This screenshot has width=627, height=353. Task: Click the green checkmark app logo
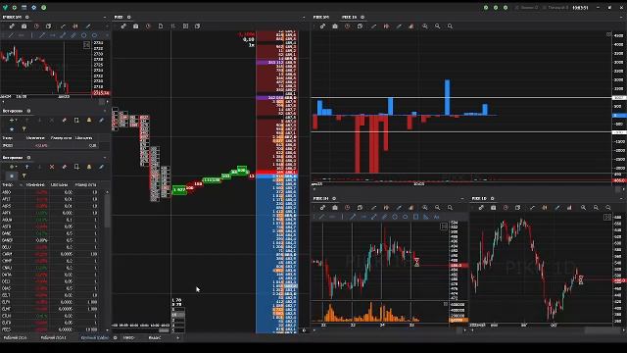(x=5, y=7)
